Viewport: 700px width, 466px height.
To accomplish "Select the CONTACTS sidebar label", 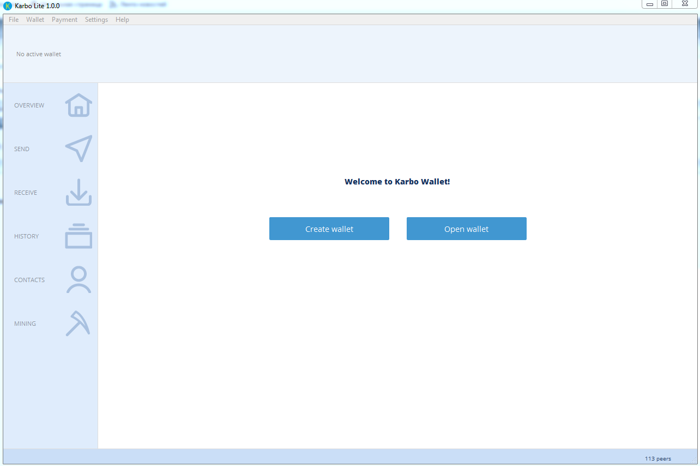I will [29, 280].
